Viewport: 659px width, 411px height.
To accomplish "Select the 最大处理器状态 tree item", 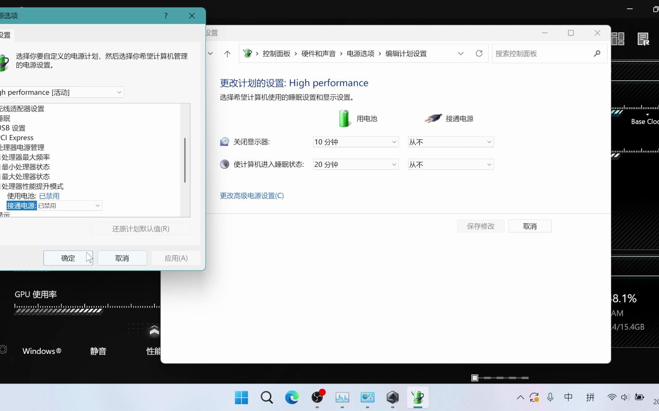I will pyautogui.click(x=26, y=177).
